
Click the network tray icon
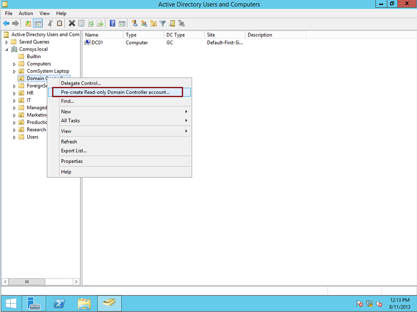click(369, 303)
